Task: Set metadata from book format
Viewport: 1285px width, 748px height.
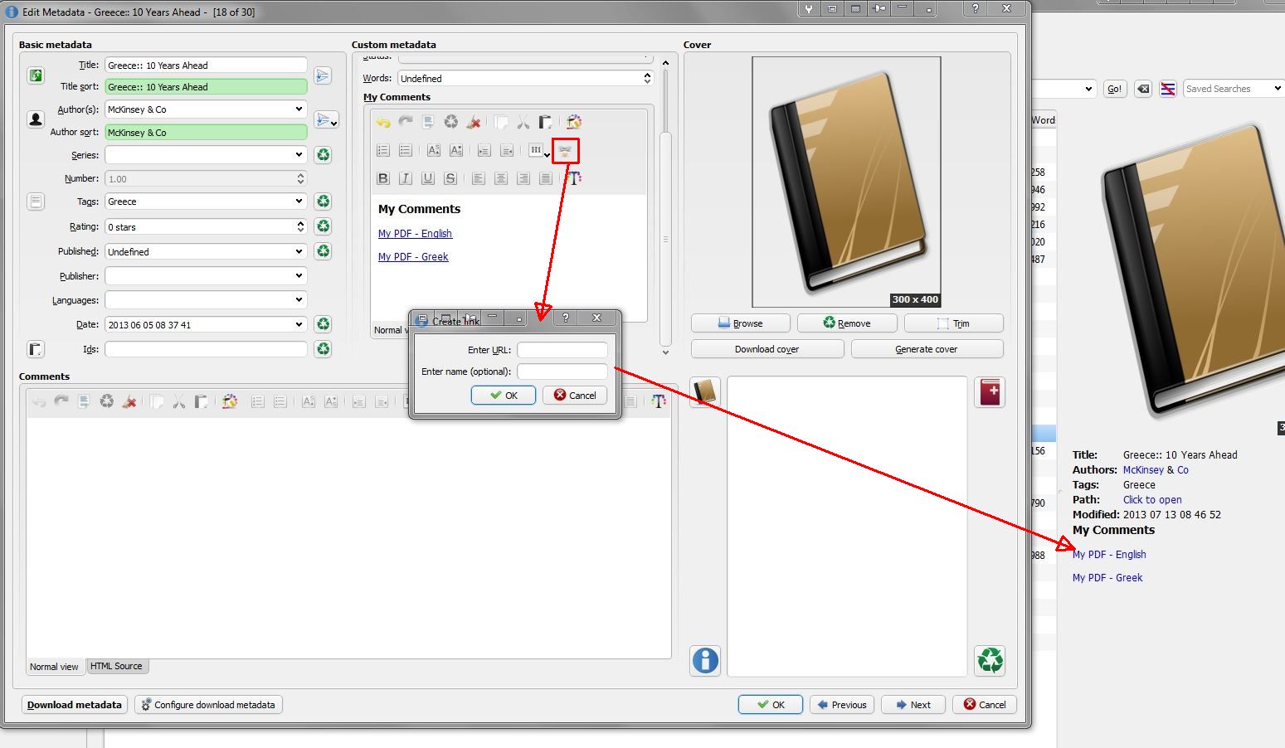Action: click(x=705, y=661)
